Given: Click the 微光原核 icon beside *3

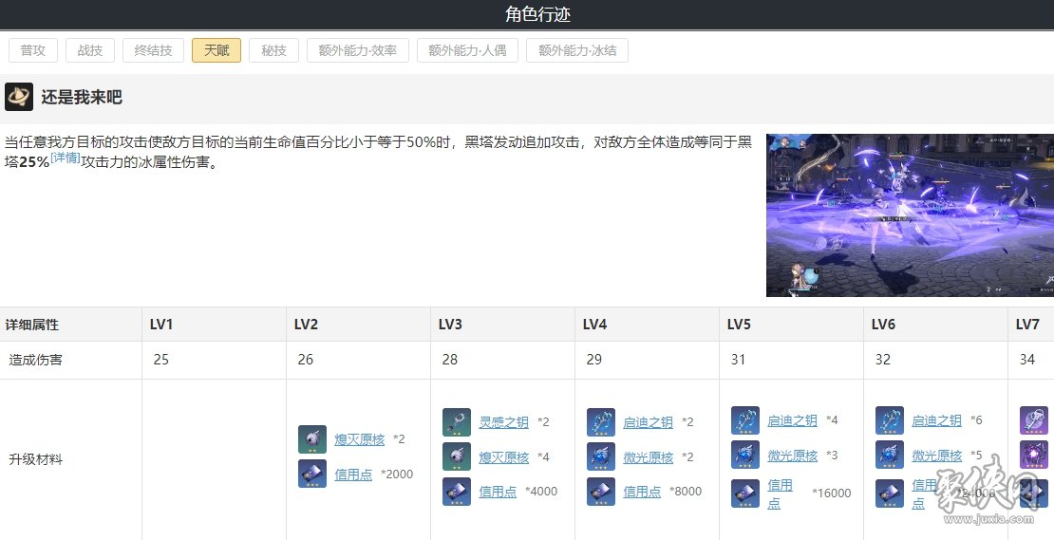Looking at the screenshot, I should pos(745,455).
